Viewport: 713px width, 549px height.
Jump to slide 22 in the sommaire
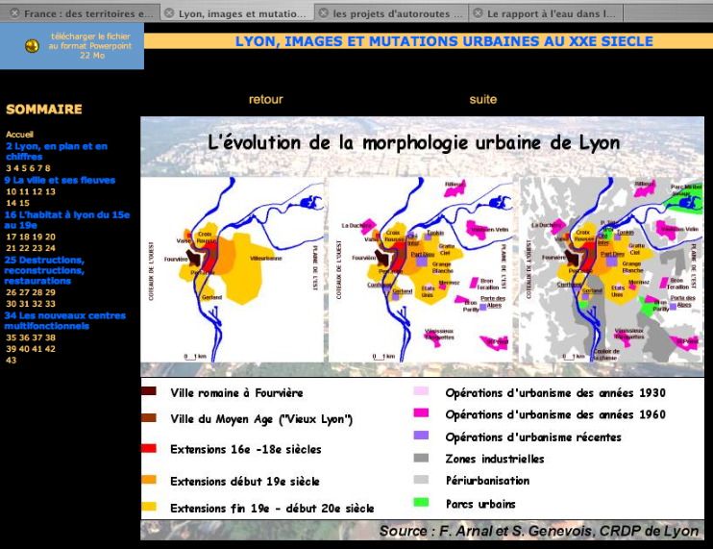click(x=24, y=248)
